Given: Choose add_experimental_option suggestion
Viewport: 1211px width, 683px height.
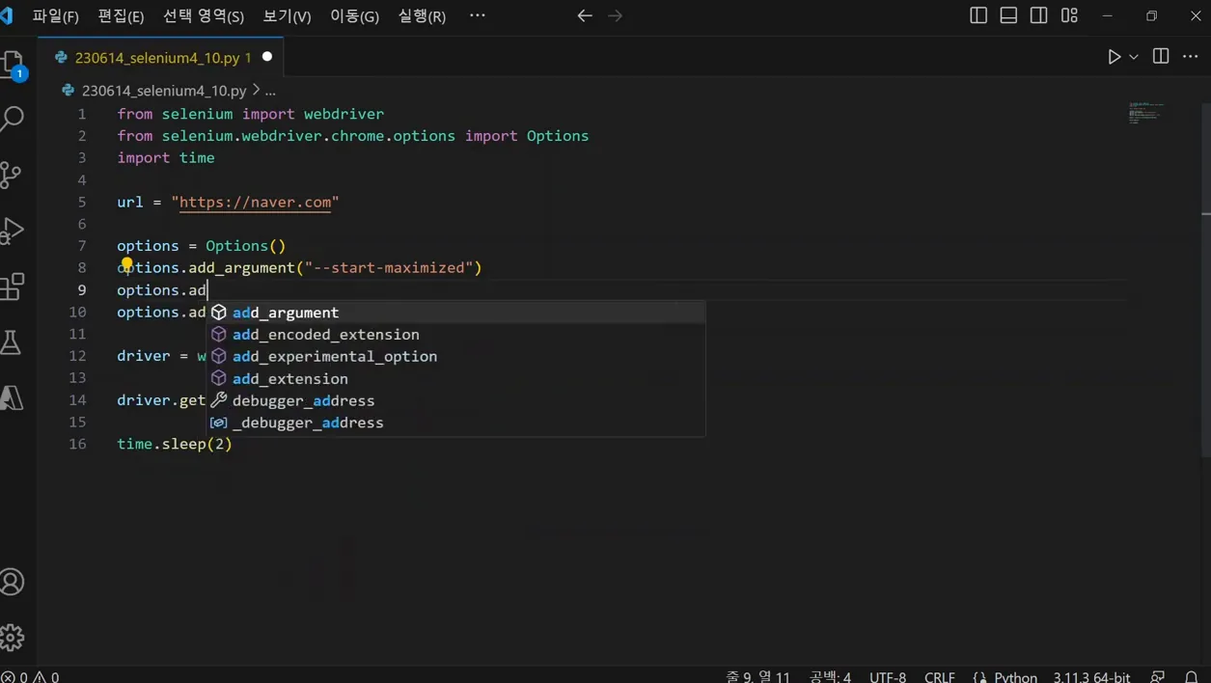Looking at the screenshot, I should point(456,357).
